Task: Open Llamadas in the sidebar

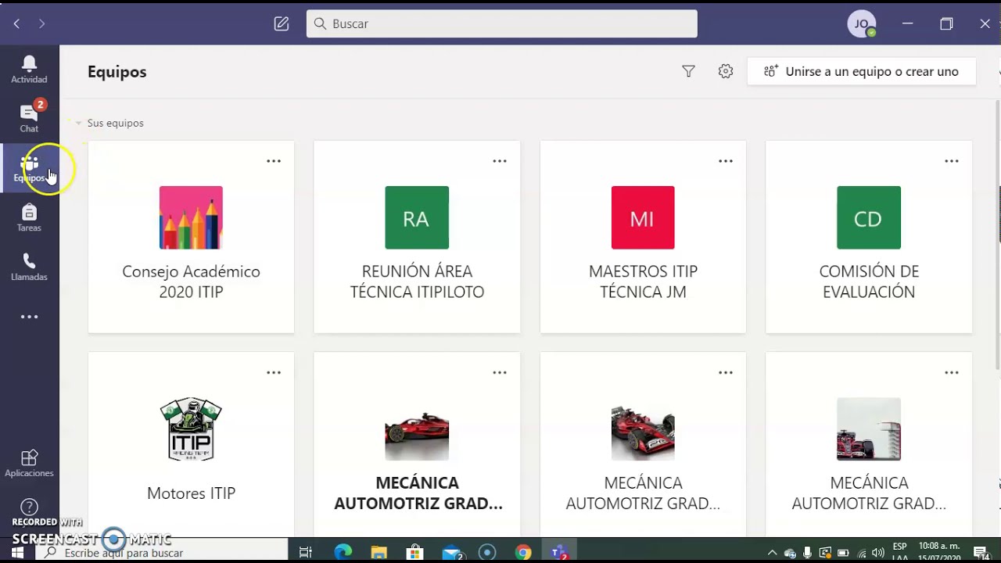Action: tap(29, 267)
